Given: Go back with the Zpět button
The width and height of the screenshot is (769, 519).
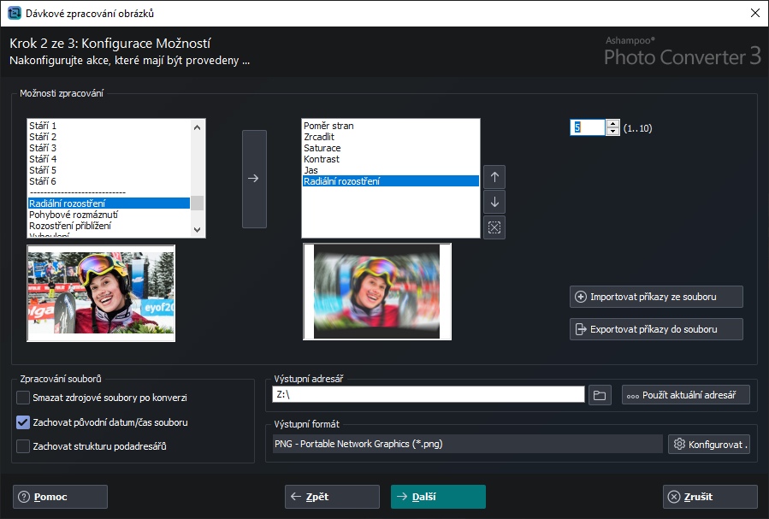Looking at the screenshot, I should (x=332, y=497).
